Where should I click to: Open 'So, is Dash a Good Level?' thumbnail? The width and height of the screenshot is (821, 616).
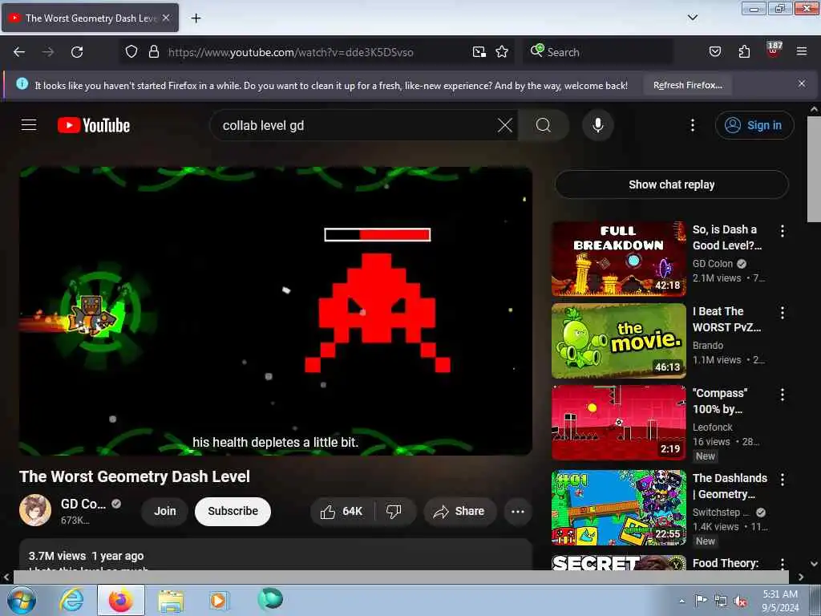click(619, 259)
